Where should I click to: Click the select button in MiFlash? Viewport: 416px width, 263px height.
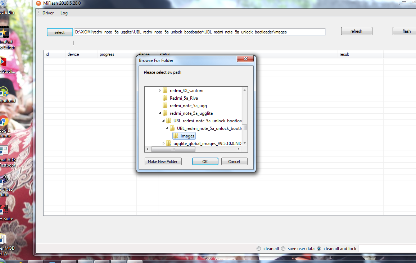60,32
